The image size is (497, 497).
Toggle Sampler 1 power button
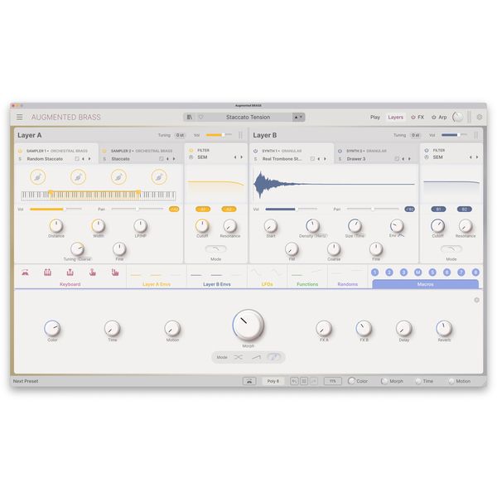point(20,152)
